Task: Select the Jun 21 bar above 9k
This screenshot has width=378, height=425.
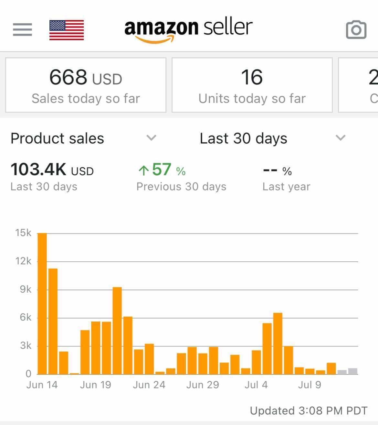Action: pos(117,331)
